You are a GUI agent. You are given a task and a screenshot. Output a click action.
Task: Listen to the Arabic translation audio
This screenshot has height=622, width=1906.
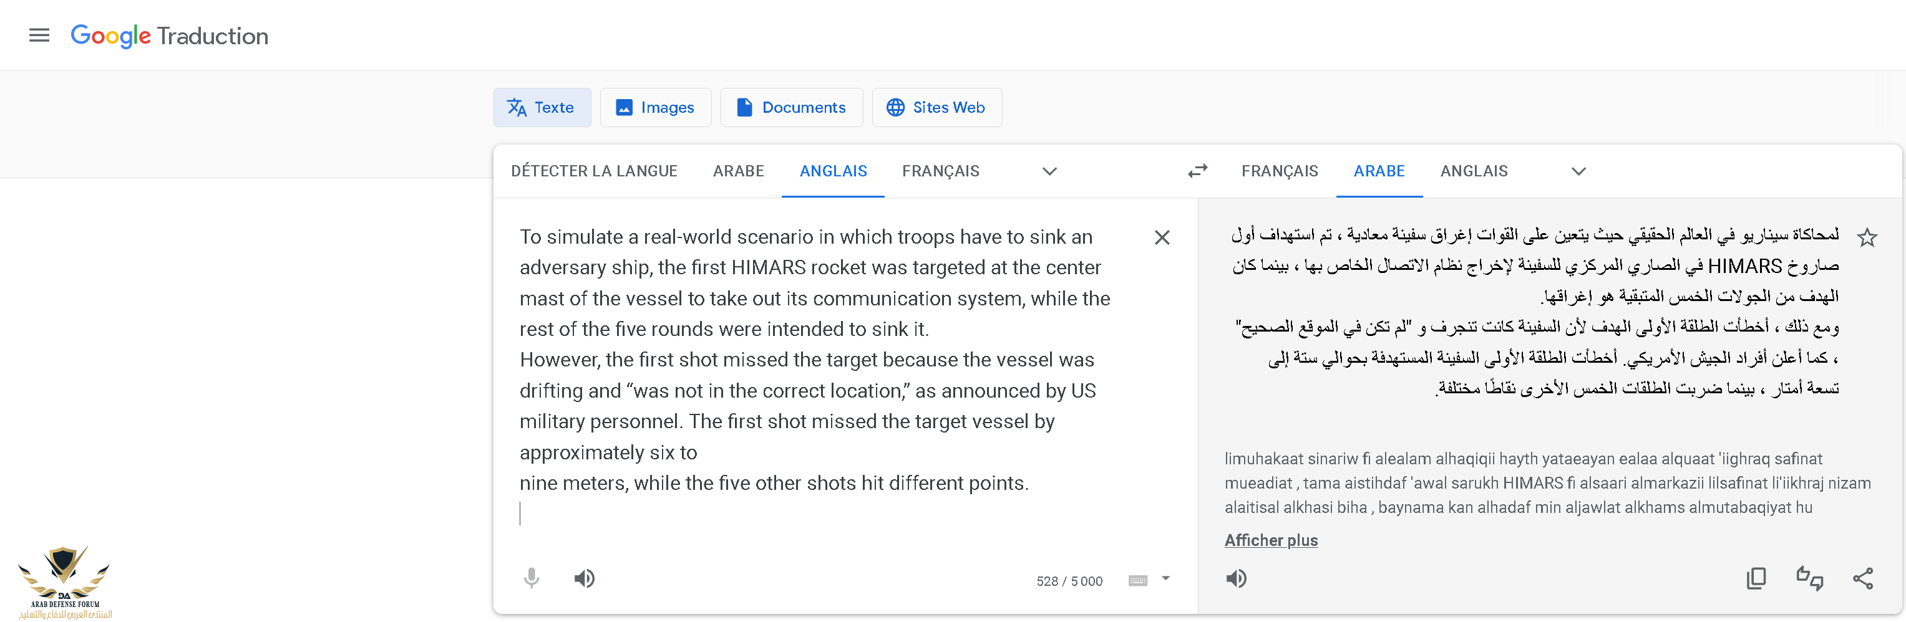(1236, 578)
